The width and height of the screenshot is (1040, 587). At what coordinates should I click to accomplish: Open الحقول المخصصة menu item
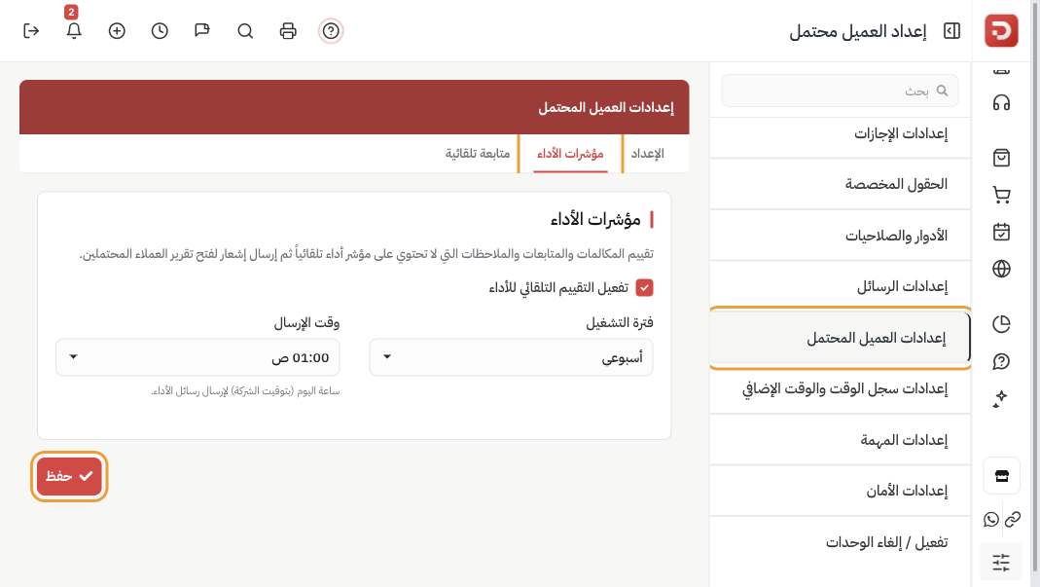pyautogui.click(x=840, y=184)
